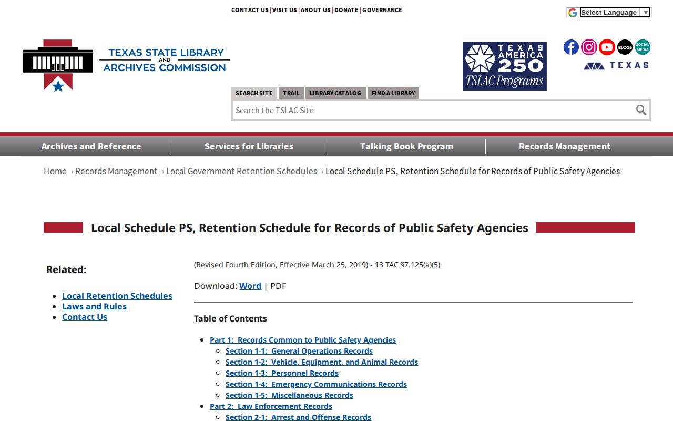673x421 pixels.
Task: Select the TRAIL search tab
Action: click(x=291, y=93)
